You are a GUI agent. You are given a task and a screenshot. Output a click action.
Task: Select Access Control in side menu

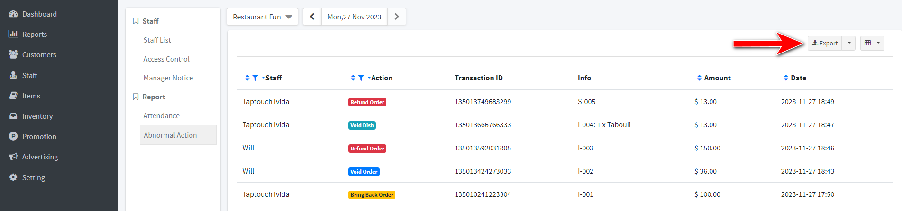tap(166, 59)
